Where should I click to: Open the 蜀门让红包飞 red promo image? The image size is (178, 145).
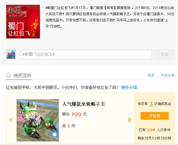pos(23,21)
